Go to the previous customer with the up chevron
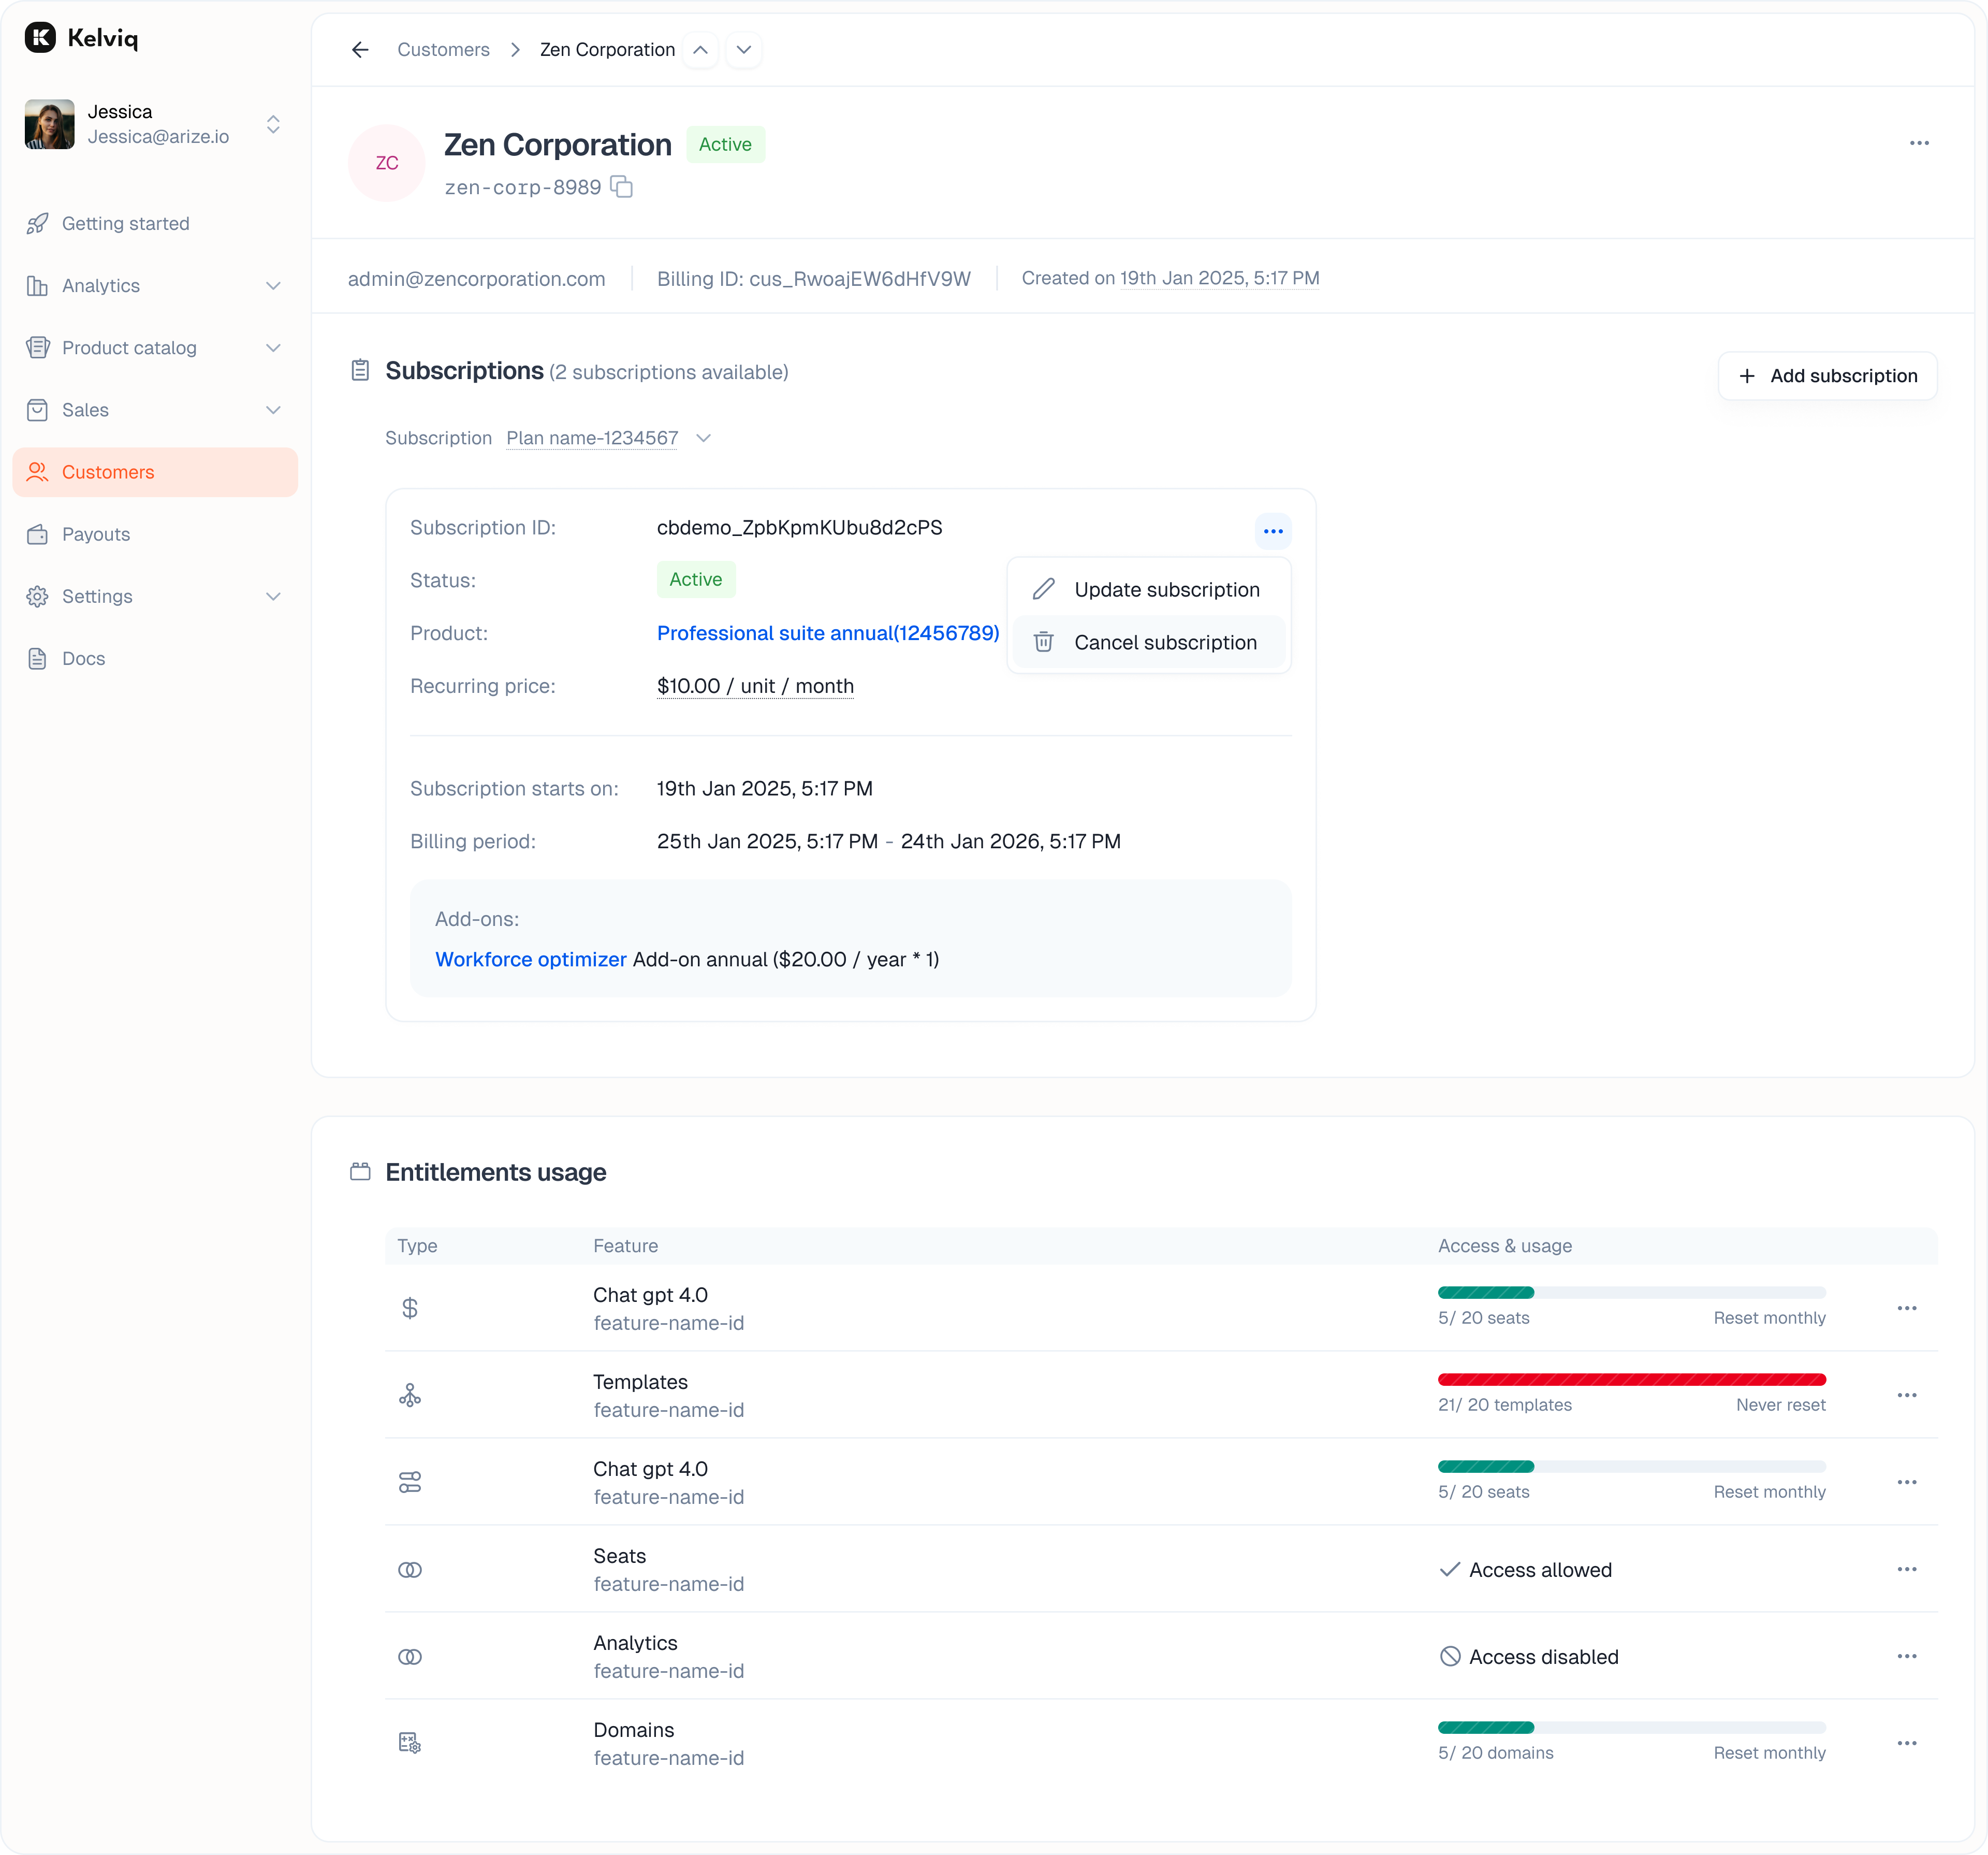 700,50
